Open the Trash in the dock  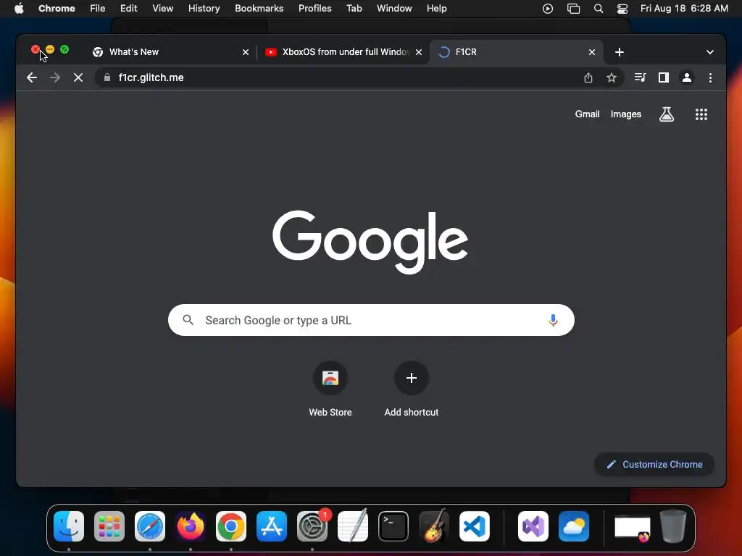coord(673,526)
